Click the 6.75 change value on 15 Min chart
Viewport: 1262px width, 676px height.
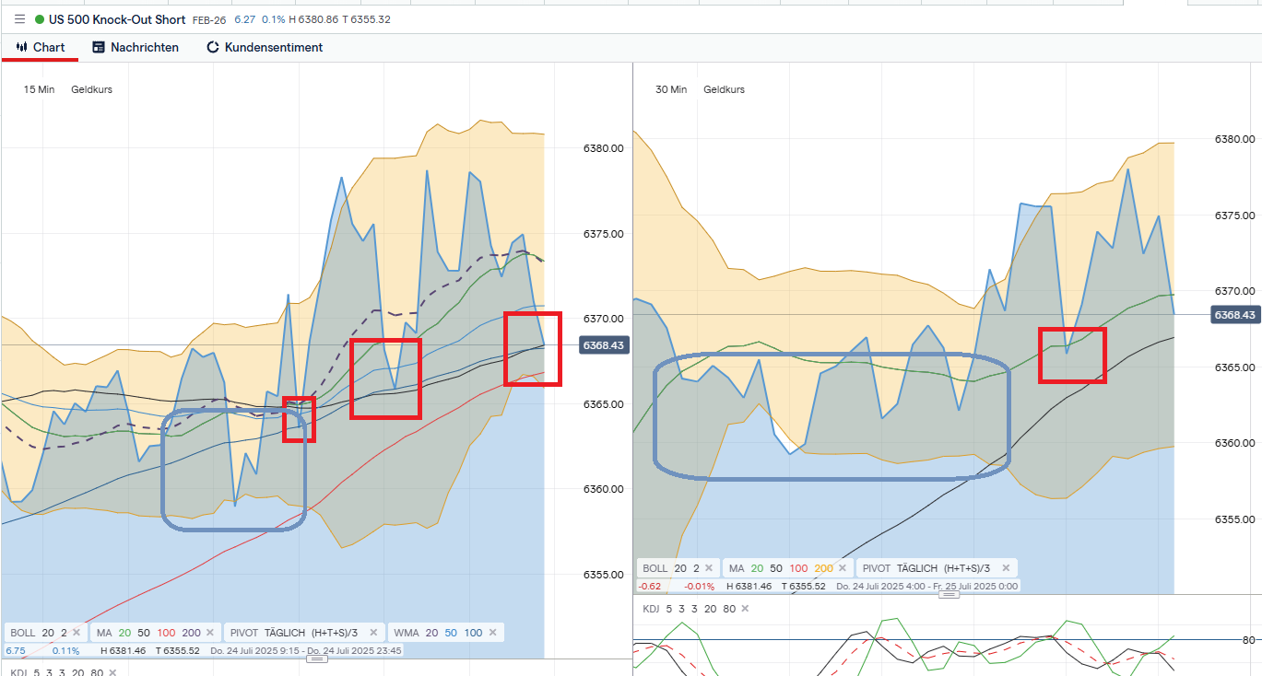(16, 650)
